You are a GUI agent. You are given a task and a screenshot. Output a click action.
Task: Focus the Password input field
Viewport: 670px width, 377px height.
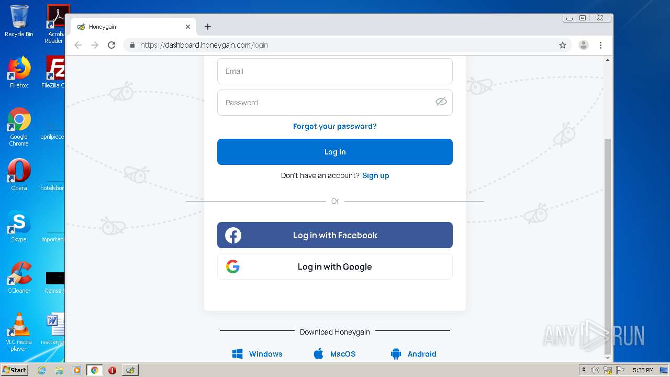[x=335, y=103]
